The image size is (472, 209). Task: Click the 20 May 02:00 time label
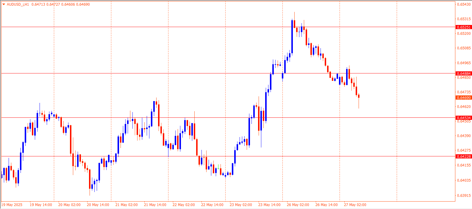pos(69,205)
